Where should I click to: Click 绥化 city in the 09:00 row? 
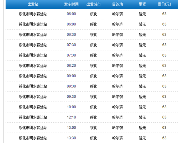point(94,76)
